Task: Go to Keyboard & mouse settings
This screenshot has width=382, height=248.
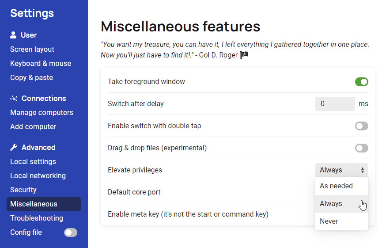Action: pyautogui.click(x=41, y=63)
